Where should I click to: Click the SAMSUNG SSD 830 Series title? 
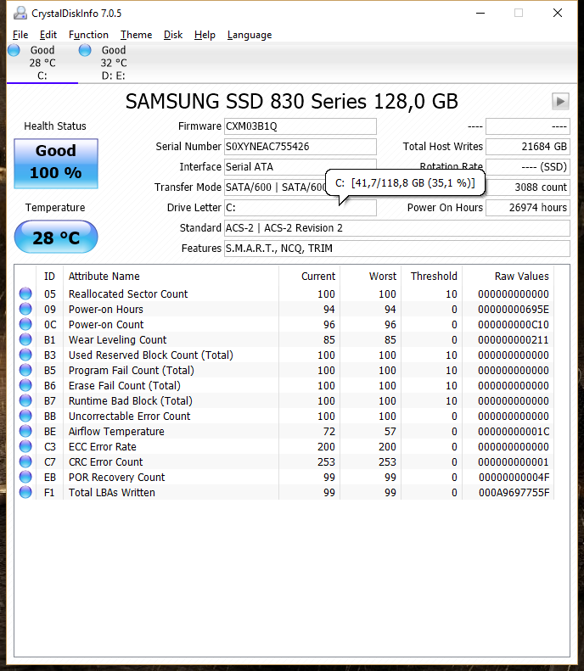[291, 102]
